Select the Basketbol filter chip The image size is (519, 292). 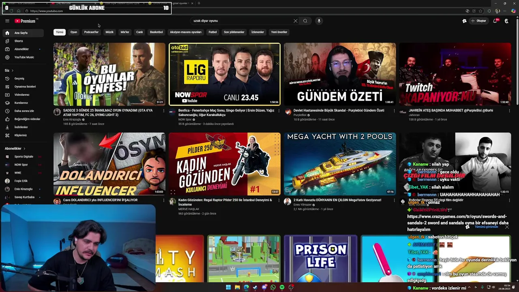pyautogui.click(x=157, y=32)
